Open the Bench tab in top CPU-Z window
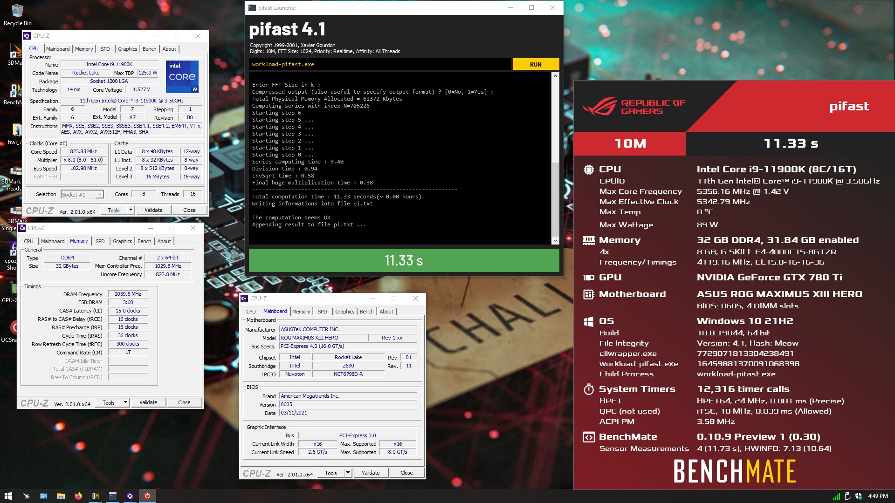 pyautogui.click(x=149, y=49)
